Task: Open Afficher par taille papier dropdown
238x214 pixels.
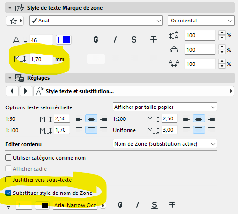Action: 165,107
